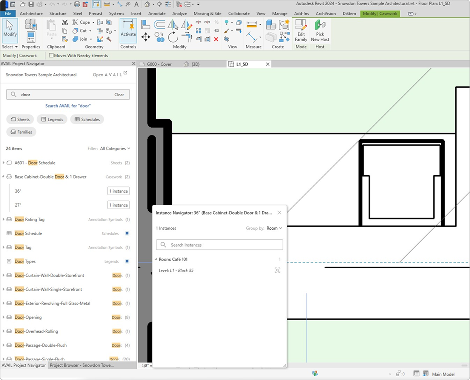Click the Print icon in quick access toolbar
Image resolution: width=470 pixels, height=380 pixels.
(77, 4)
